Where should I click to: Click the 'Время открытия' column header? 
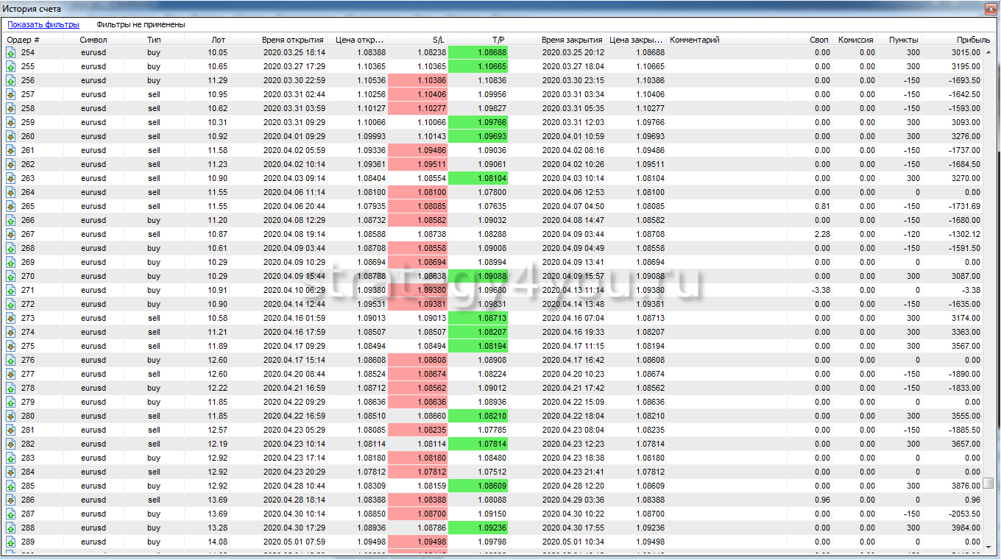click(x=292, y=40)
